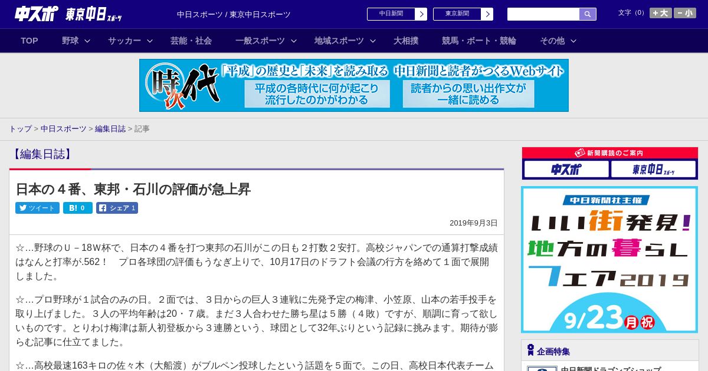Open 一般スポーツ menu item
The image size is (708, 371).
(260, 41)
